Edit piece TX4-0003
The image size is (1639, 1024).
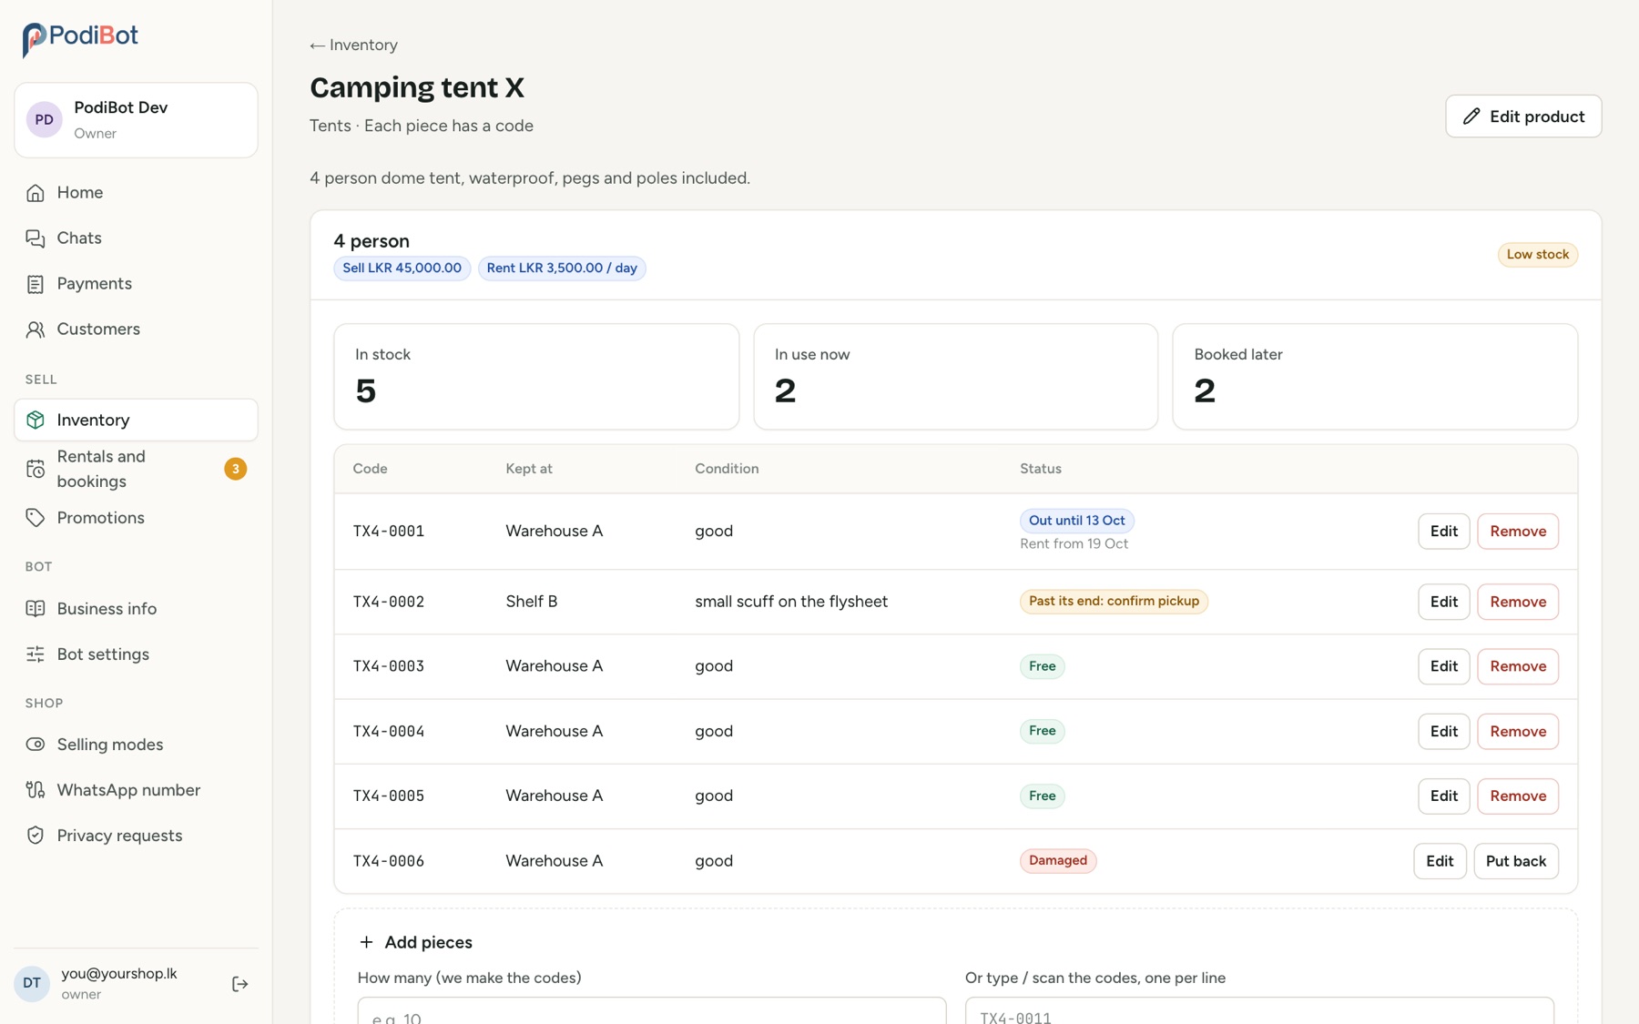[1443, 666]
